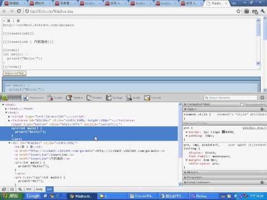
Task: Open the Console panel in DevTools
Action: (x=153, y=98)
